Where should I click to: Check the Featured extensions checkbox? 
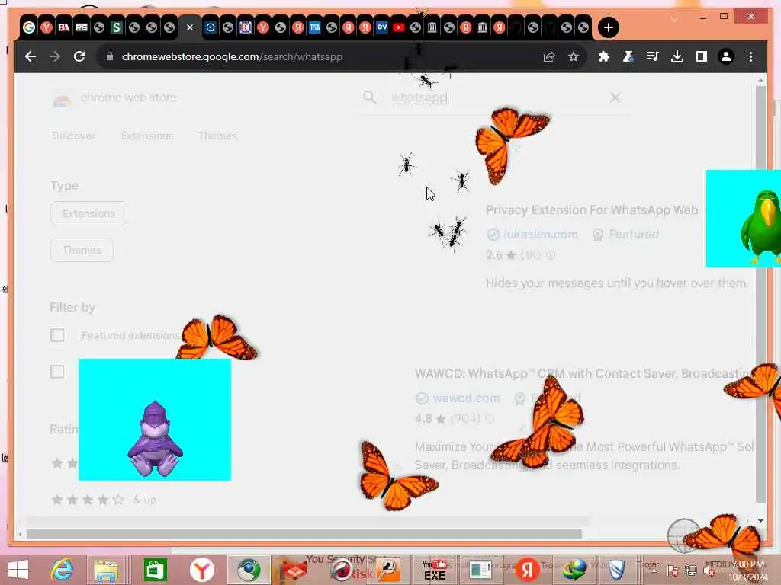tap(57, 335)
